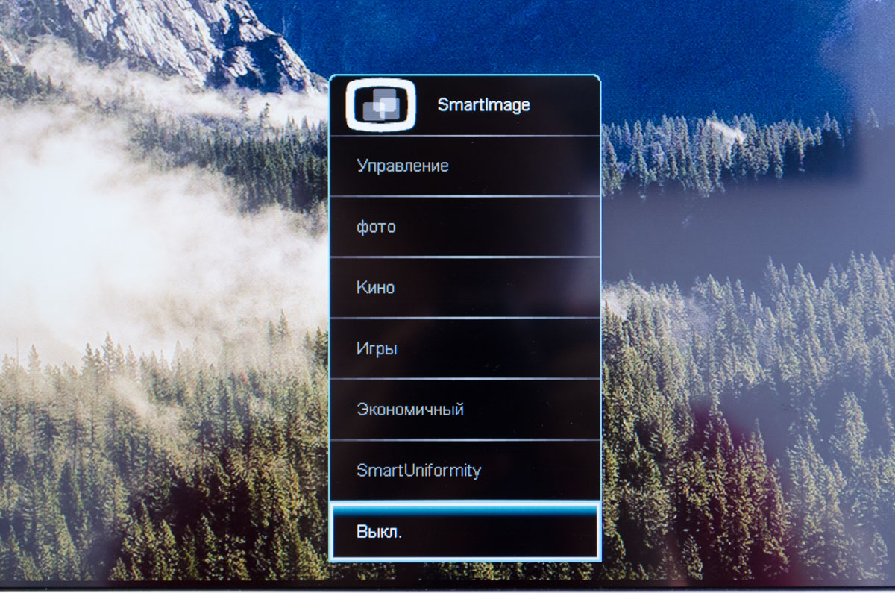Screen dimensions: 895x593
Task: Switch to the Кино mode
Action: pyautogui.click(x=465, y=288)
